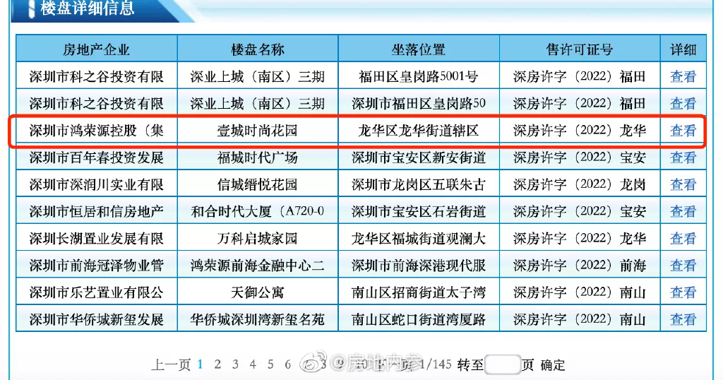View details of 华侨城深圳湾新玺名苑 row
Viewport: 723px width, 380px height.
[683, 319]
